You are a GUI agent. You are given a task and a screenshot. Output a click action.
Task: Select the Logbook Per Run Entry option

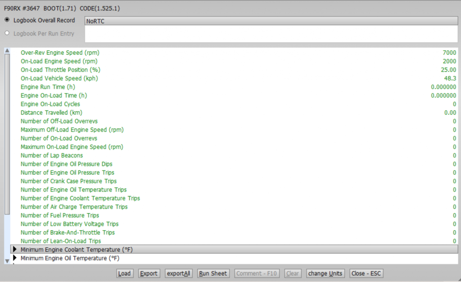[x=7, y=33]
